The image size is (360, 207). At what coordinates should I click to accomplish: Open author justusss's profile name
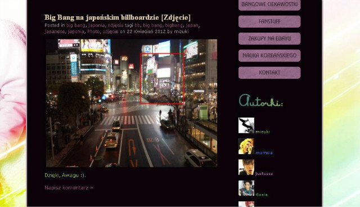tap(264, 173)
